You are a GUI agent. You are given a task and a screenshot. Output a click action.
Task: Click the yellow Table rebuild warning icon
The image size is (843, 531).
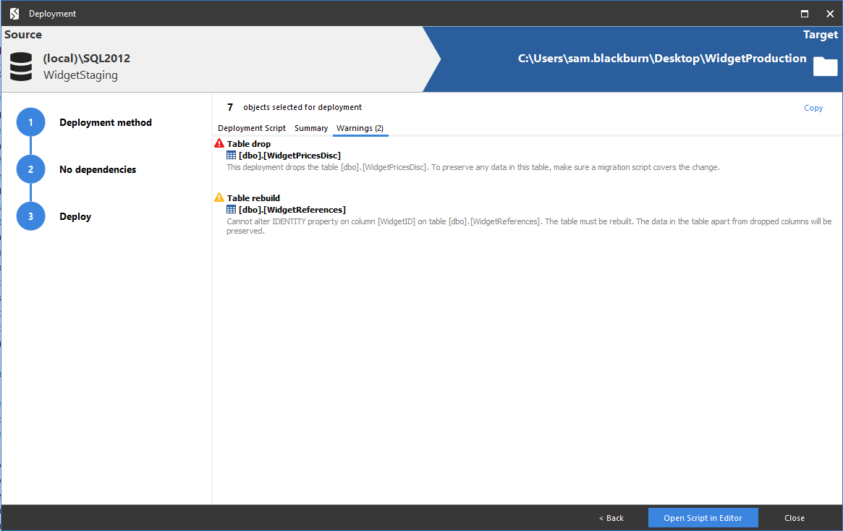(219, 197)
